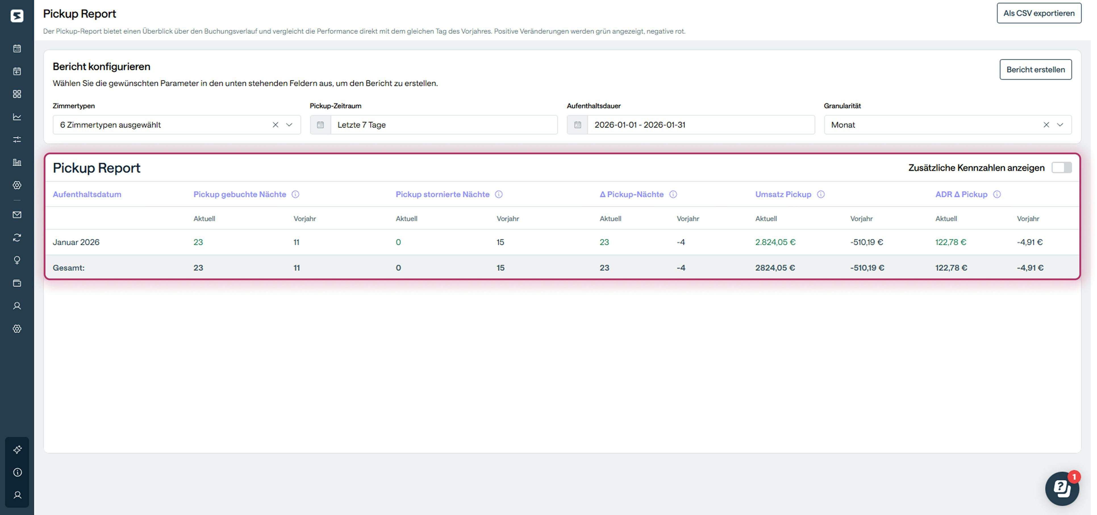Open the lightbulb ideas sidebar icon
1097x515 pixels.
point(17,260)
